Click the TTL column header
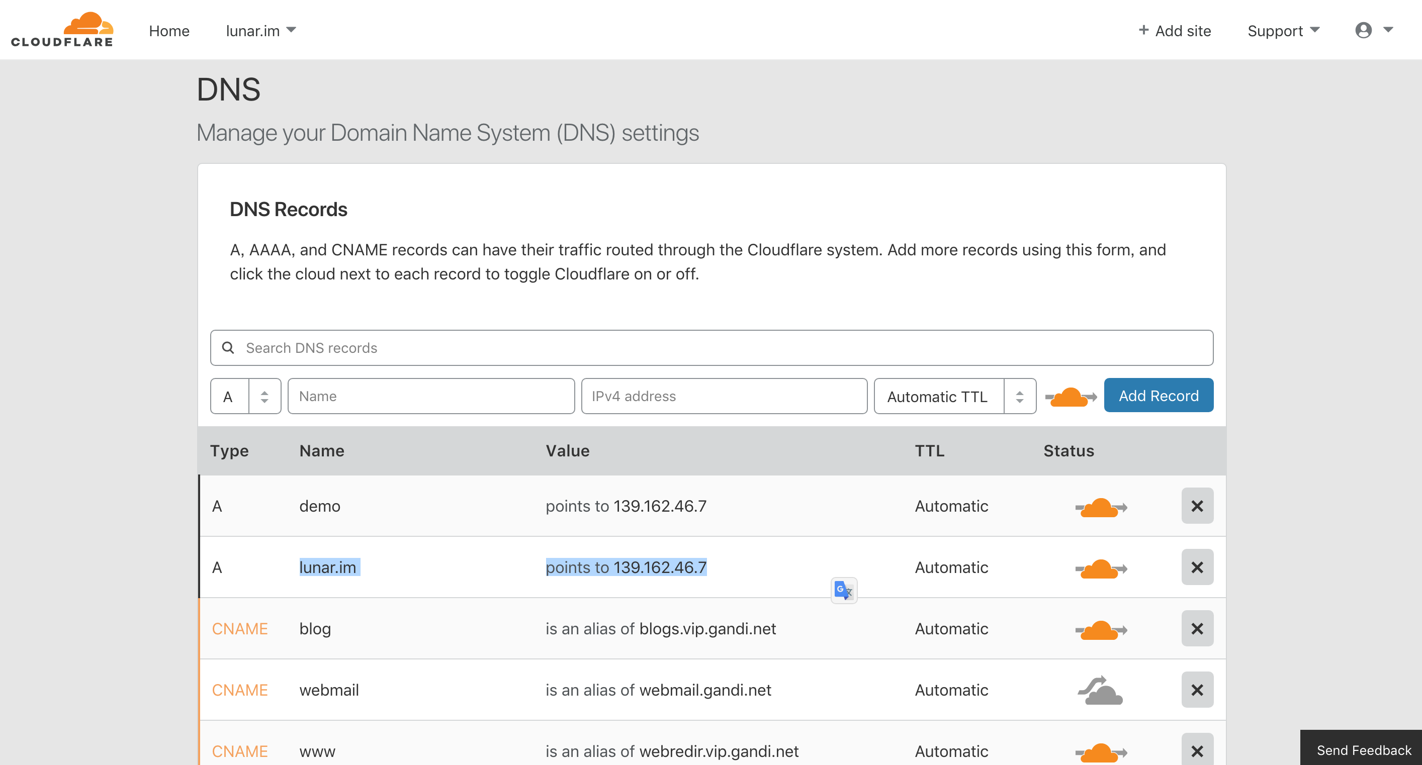Viewport: 1422px width, 765px height. pyautogui.click(x=930, y=451)
